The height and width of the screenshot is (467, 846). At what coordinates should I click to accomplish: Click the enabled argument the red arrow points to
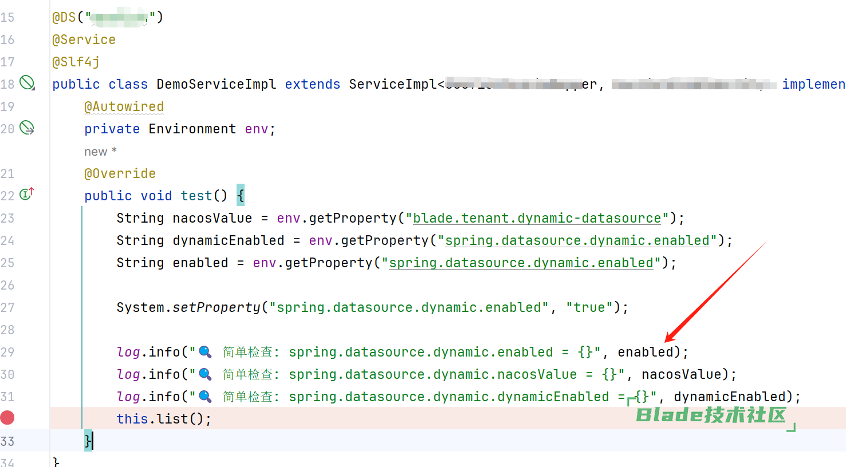click(x=645, y=352)
